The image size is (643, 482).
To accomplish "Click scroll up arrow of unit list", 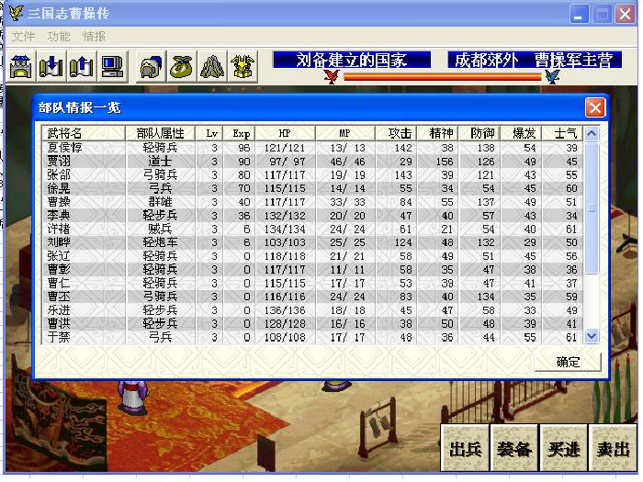I will click(x=592, y=134).
